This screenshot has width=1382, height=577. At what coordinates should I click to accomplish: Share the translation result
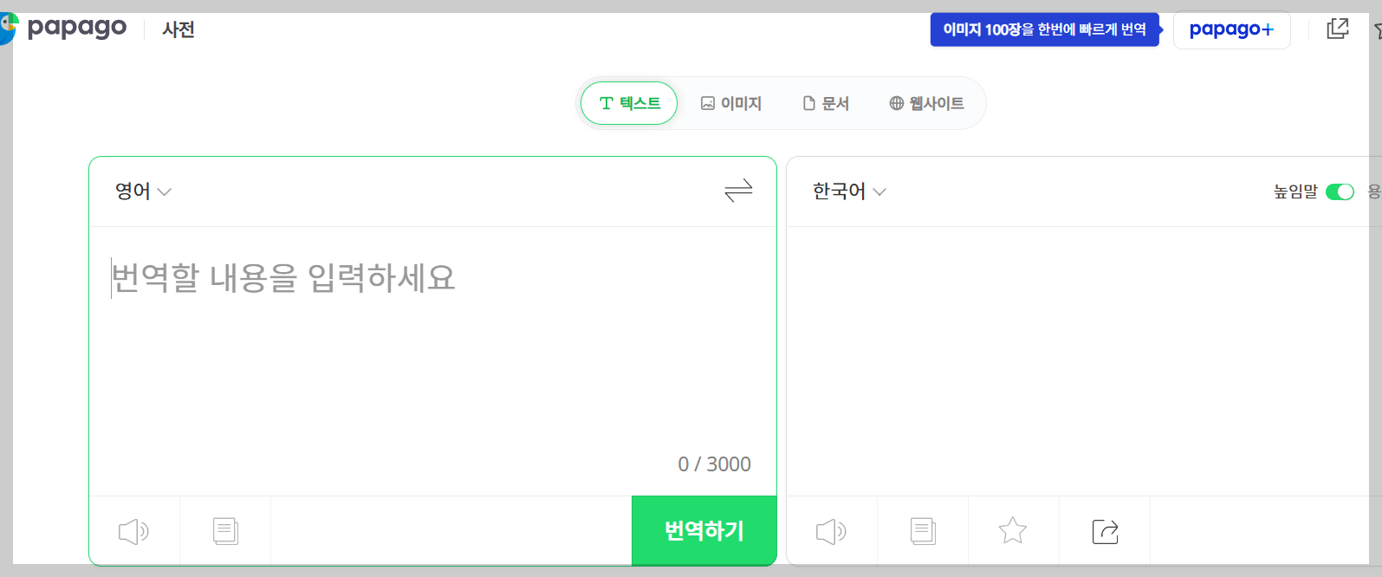(x=1104, y=531)
